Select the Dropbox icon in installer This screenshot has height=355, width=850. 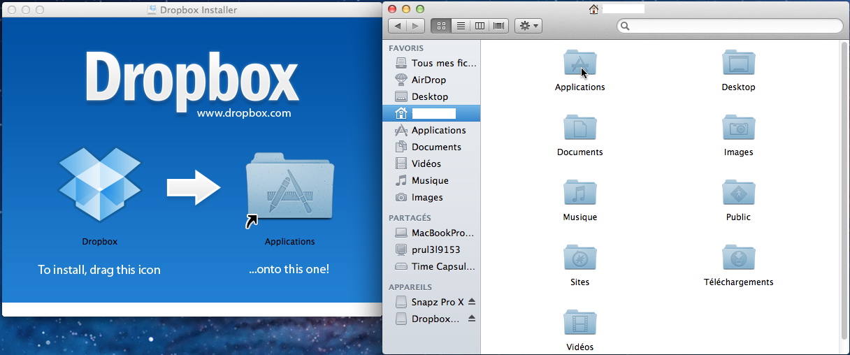coord(99,184)
